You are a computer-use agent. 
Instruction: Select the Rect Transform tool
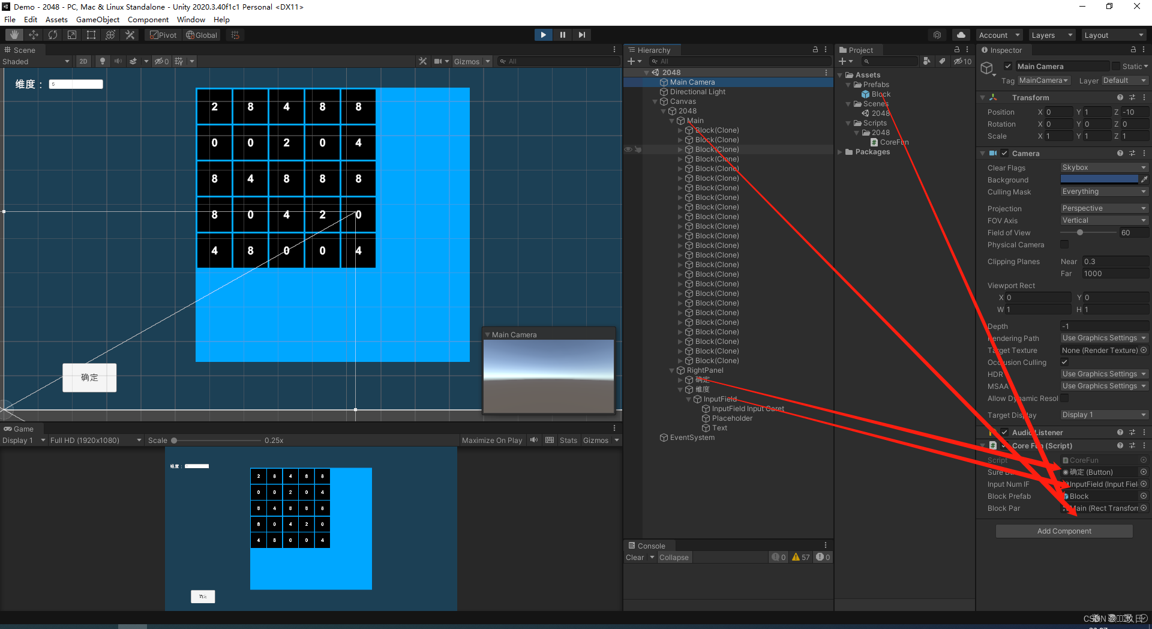point(91,34)
